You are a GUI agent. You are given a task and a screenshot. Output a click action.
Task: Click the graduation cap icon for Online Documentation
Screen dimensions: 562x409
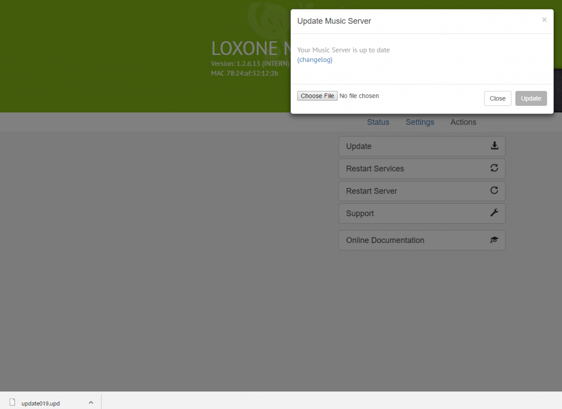pyautogui.click(x=493, y=240)
